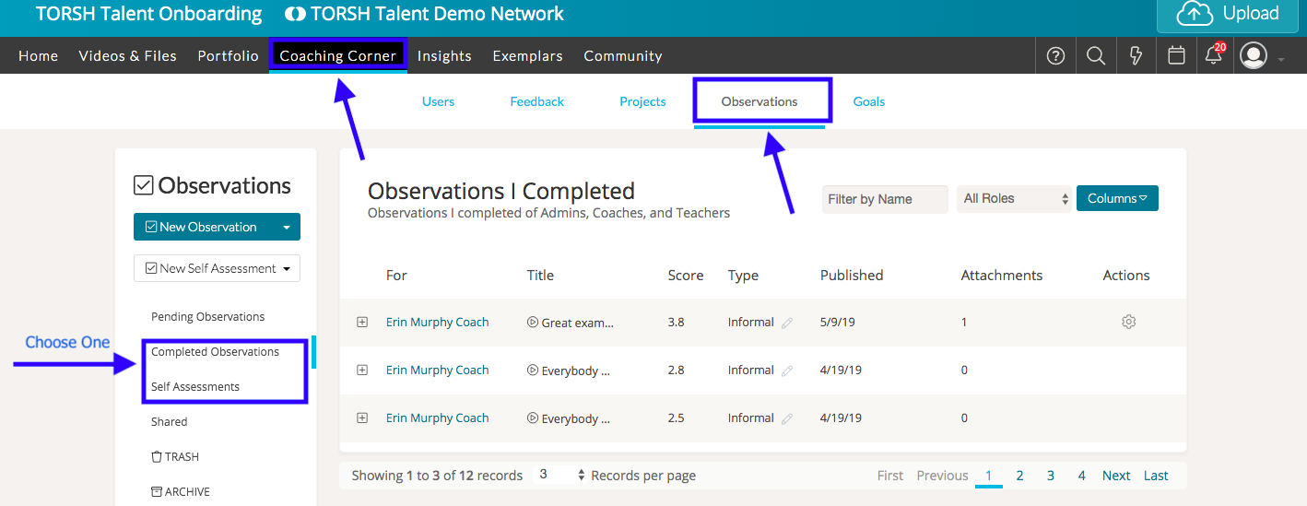Click gear icon for the 5/9/19 observation
1307x506 pixels.
[x=1128, y=322]
